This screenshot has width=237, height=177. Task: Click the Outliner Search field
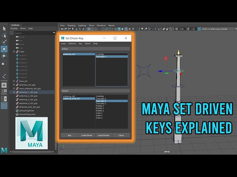[x=33, y=33]
